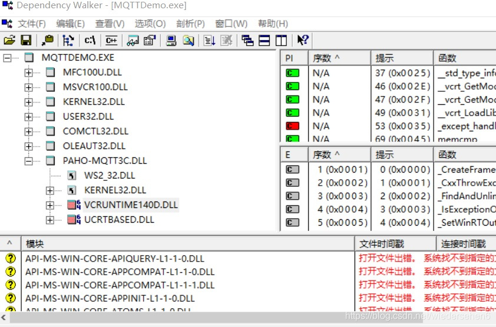
Task: Click the Save floppy disk icon
Action: click(26, 41)
